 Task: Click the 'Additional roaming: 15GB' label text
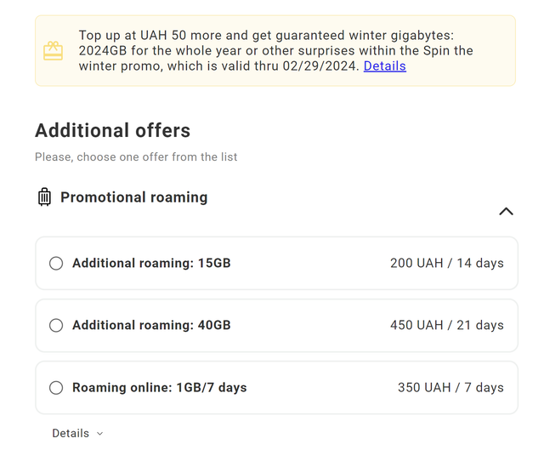(151, 263)
